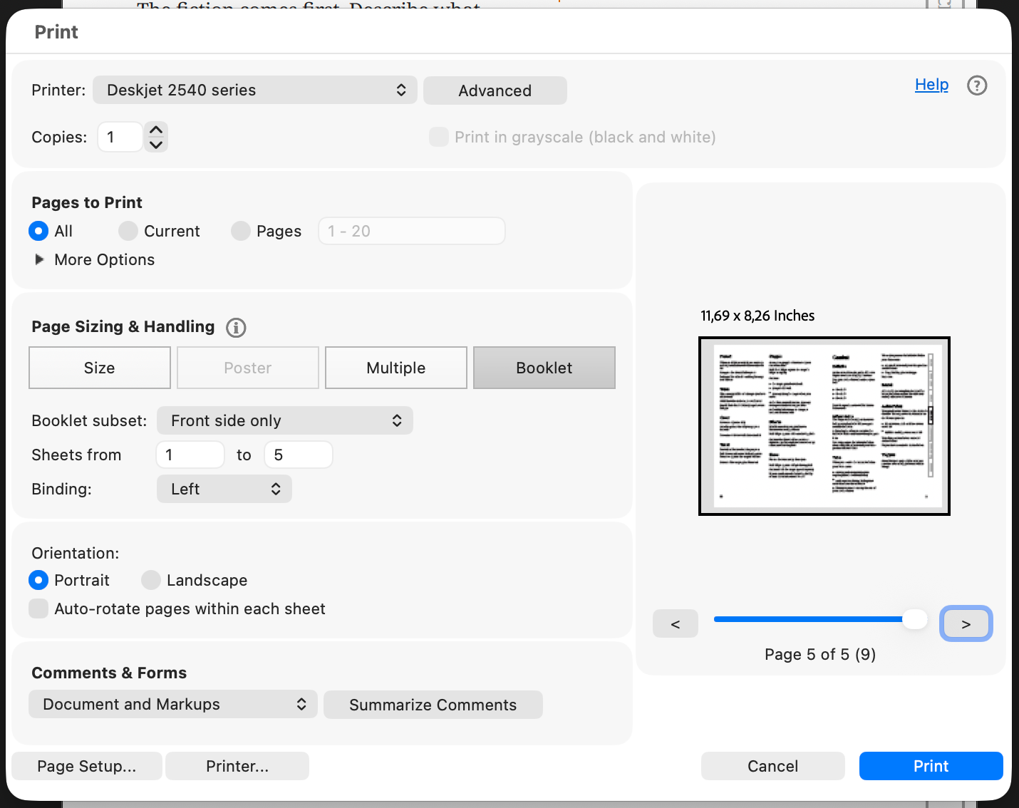
Task: Select the Booklet tab
Action: (544, 368)
